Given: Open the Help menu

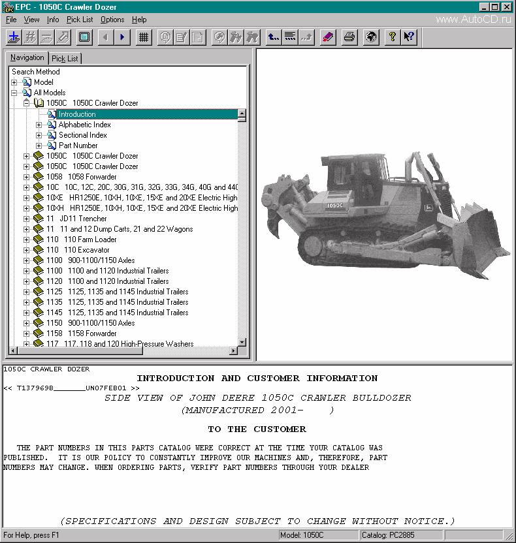Looking at the screenshot, I should click(139, 20).
